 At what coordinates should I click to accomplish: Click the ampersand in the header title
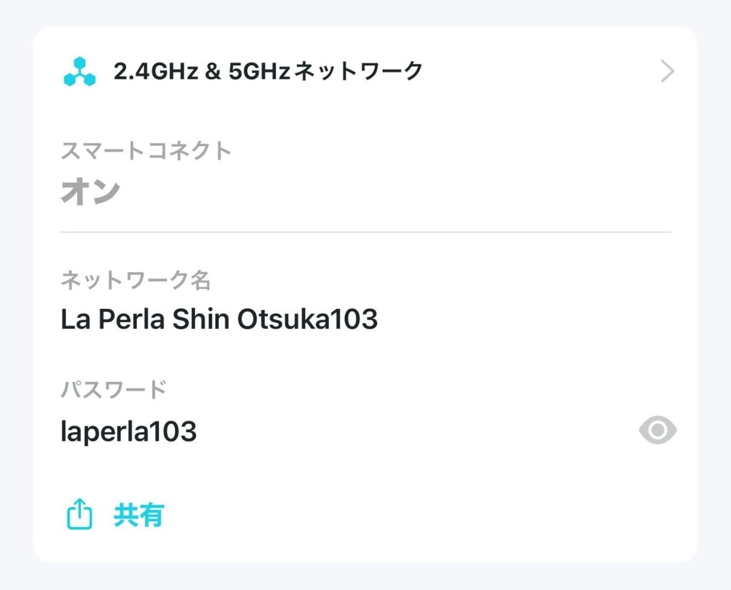click(213, 71)
